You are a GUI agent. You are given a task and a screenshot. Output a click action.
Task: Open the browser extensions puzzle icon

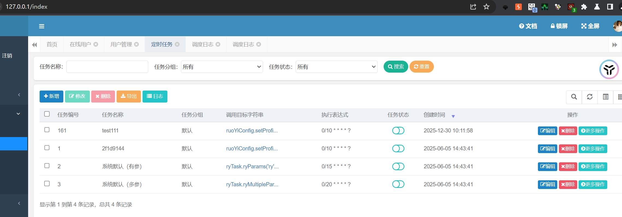584,7
